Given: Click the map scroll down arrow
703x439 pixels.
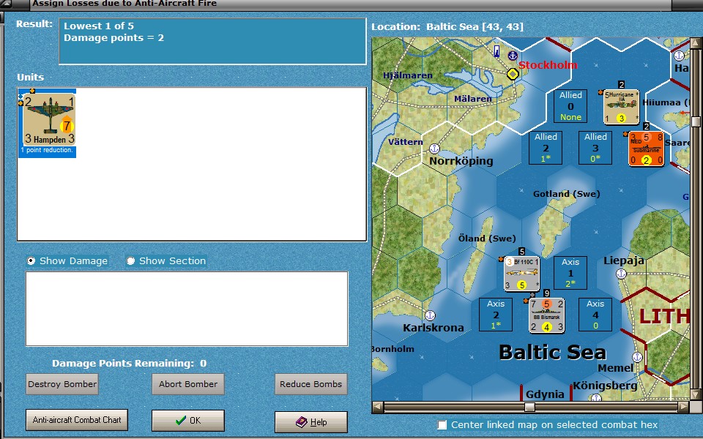Looking at the screenshot, I should [x=696, y=395].
